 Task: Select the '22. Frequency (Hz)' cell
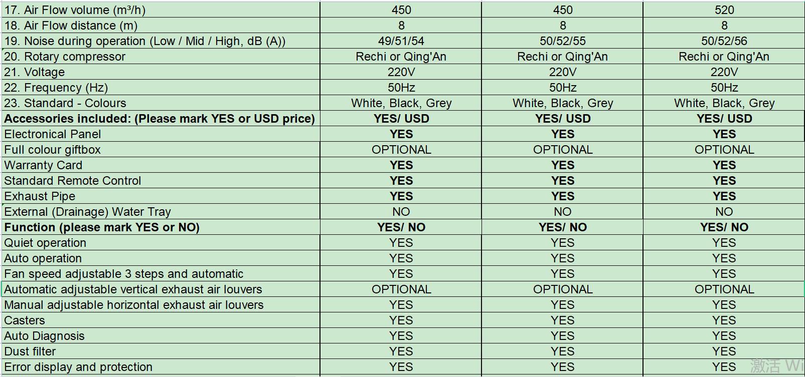coord(56,88)
